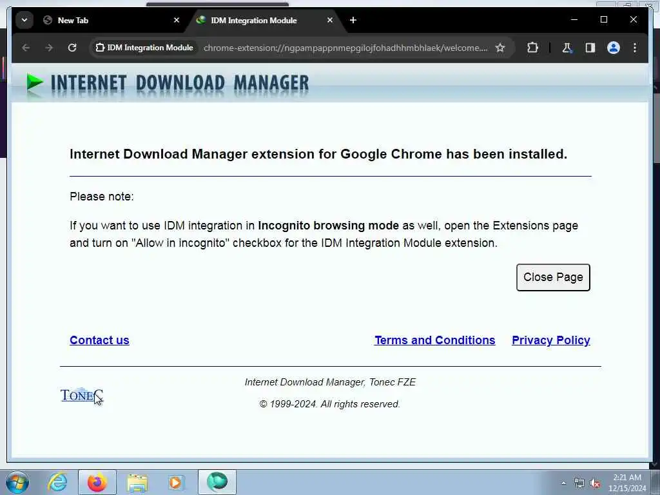The width and height of the screenshot is (660, 495).
Task: Open the Terms and Conditions link
Action: [435, 340]
